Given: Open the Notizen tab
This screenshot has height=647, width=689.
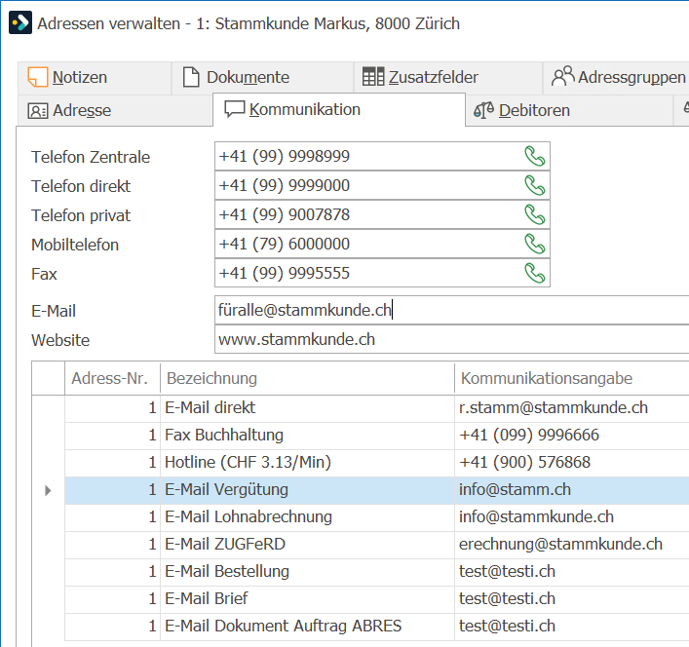Looking at the screenshot, I should 95,78.
